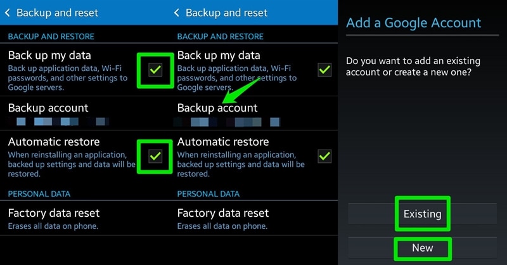This screenshot has height=265, width=507.
Task: Open Backup account on the middle screen
Action: [217, 108]
